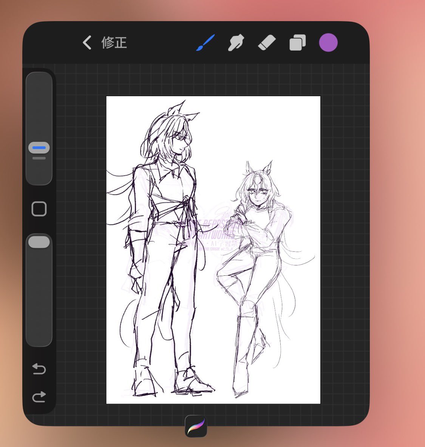Select the Eraser tool
425x447 pixels.
pyautogui.click(x=267, y=43)
